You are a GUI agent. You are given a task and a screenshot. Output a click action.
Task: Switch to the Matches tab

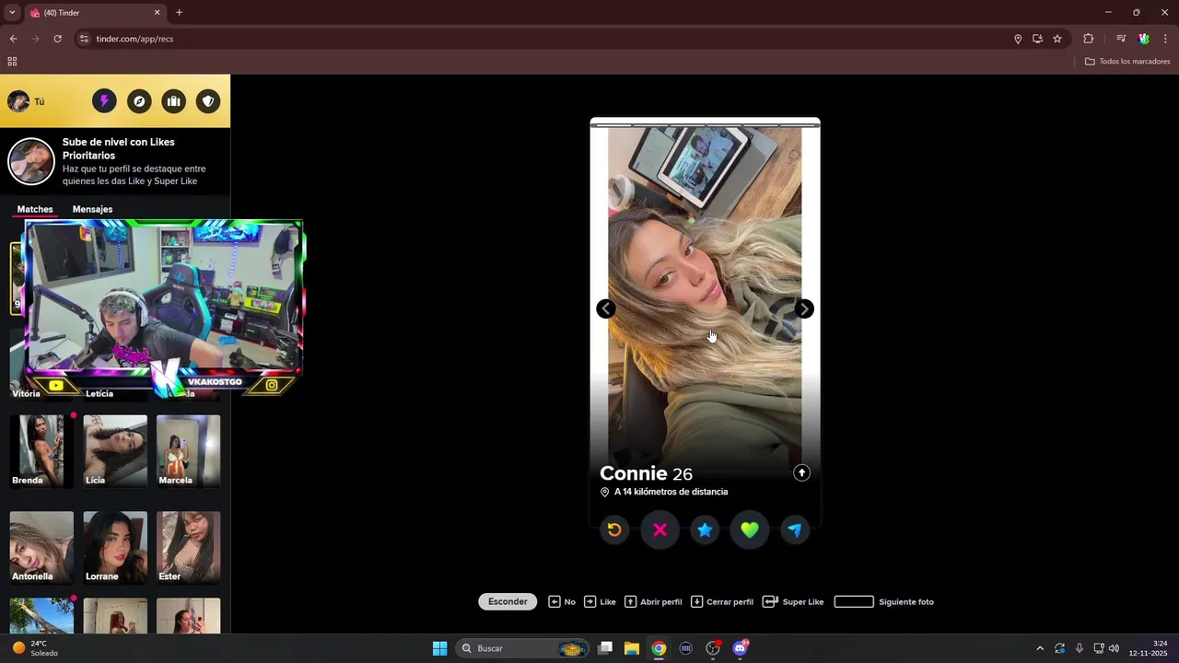point(35,209)
